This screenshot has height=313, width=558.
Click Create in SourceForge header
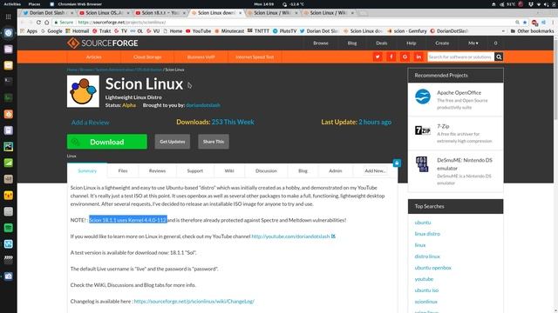coord(442,43)
